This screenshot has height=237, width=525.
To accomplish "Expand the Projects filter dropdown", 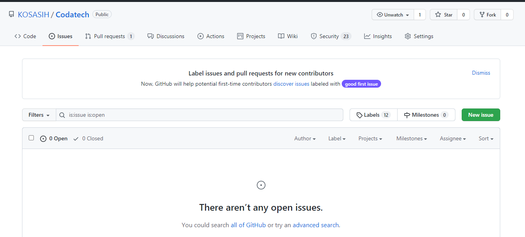I will coord(370,138).
